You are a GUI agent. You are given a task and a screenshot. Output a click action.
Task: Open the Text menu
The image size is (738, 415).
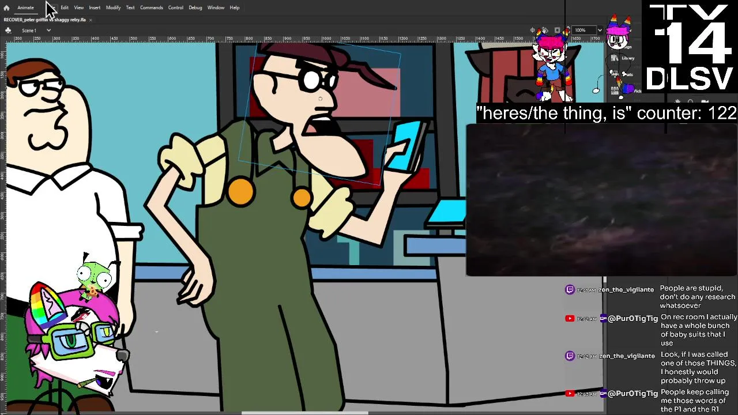pyautogui.click(x=130, y=7)
